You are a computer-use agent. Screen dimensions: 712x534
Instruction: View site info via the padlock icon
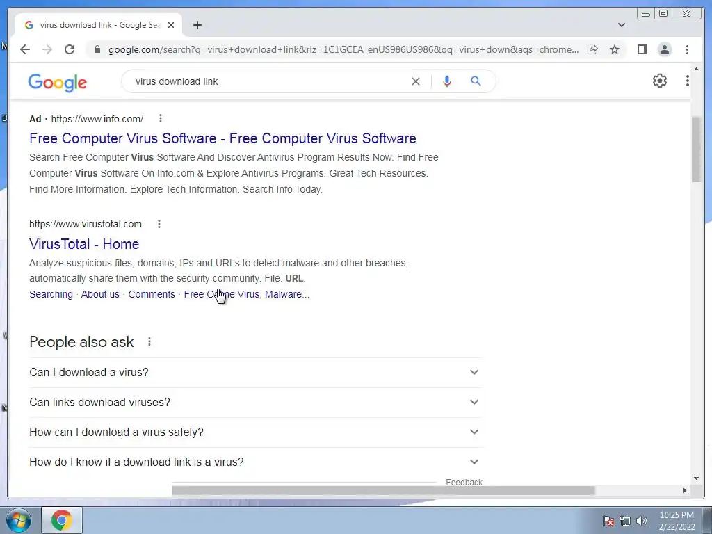click(97, 49)
